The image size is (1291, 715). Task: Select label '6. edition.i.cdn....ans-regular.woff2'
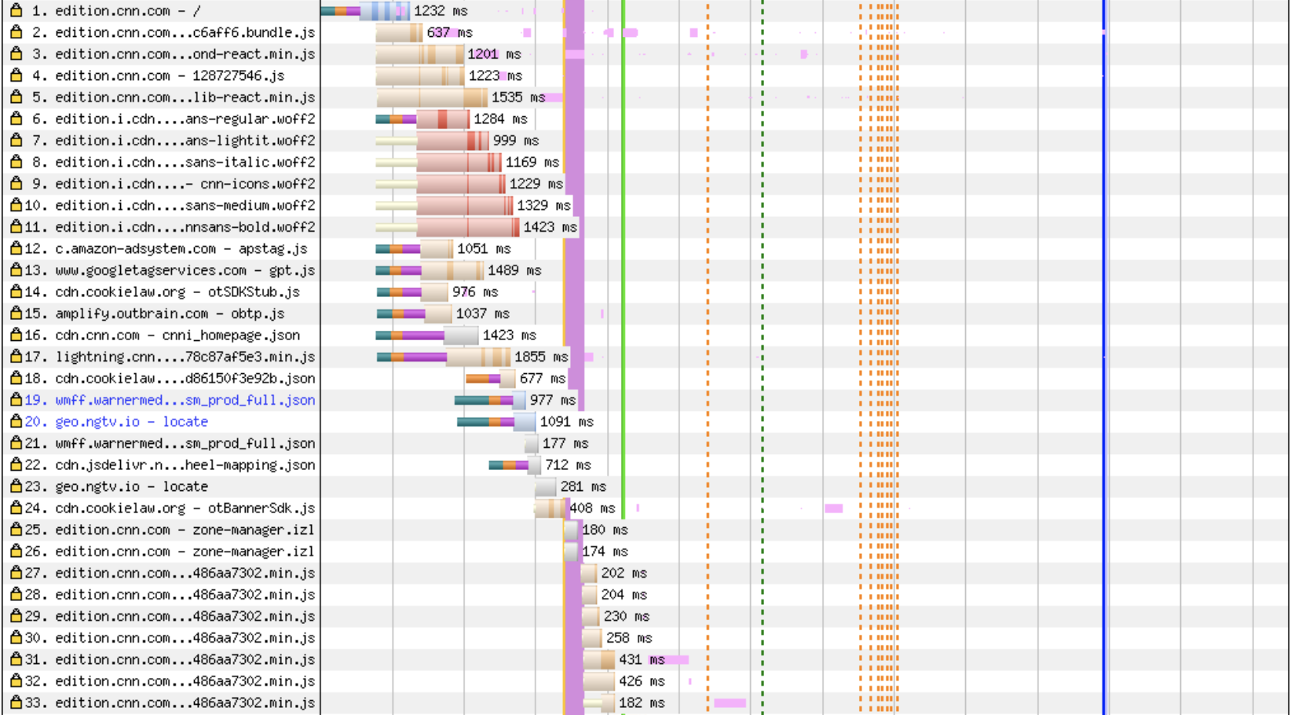tap(174, 119)
